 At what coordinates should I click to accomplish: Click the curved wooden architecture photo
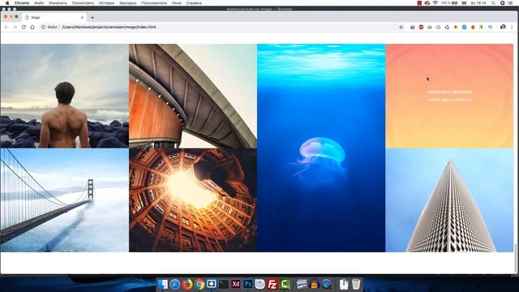point(193,96)
